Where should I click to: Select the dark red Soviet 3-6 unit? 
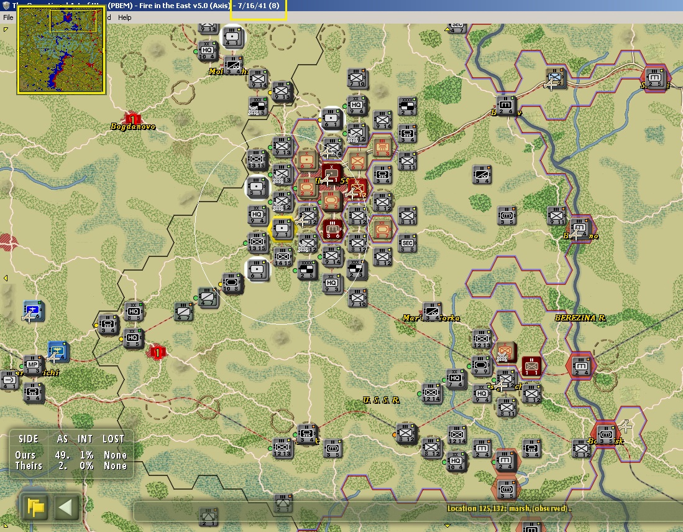tap(332, 229)
